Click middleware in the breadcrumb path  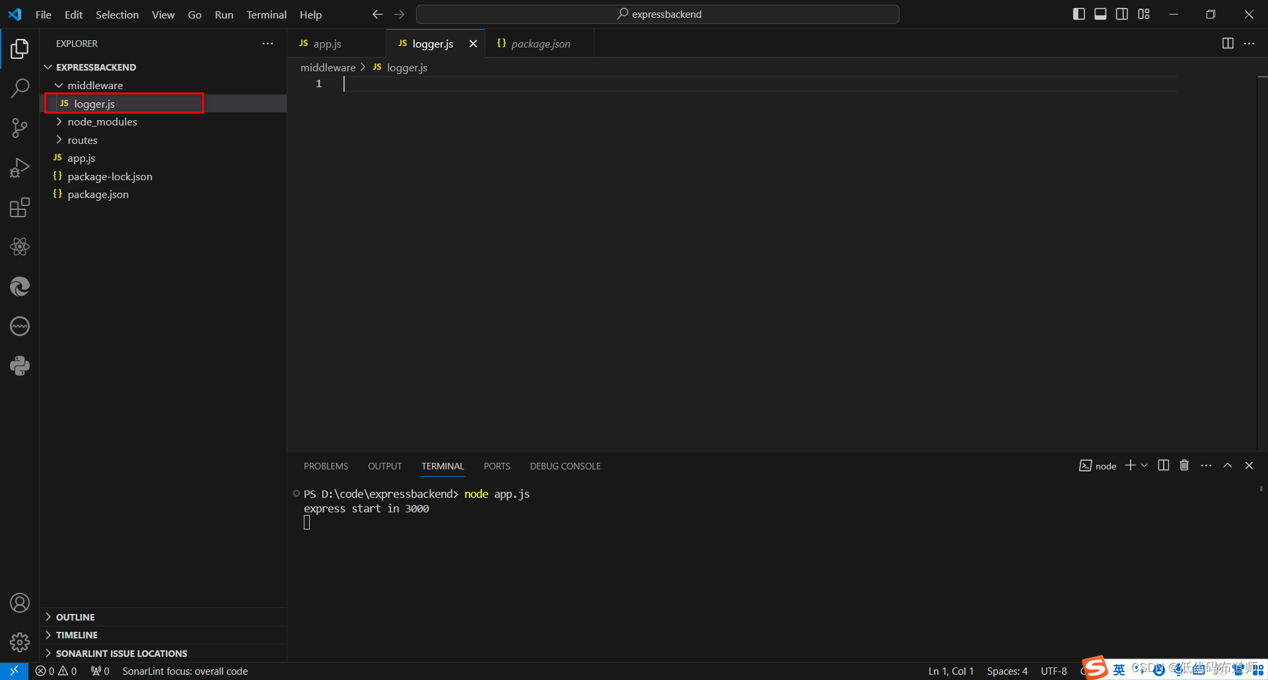[328, 67]
